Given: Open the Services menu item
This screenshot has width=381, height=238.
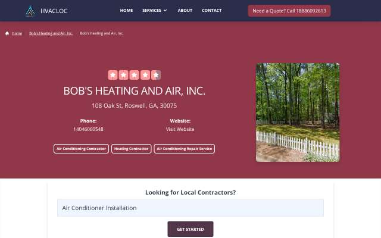Looking at the screenshot, I should 152,11.
